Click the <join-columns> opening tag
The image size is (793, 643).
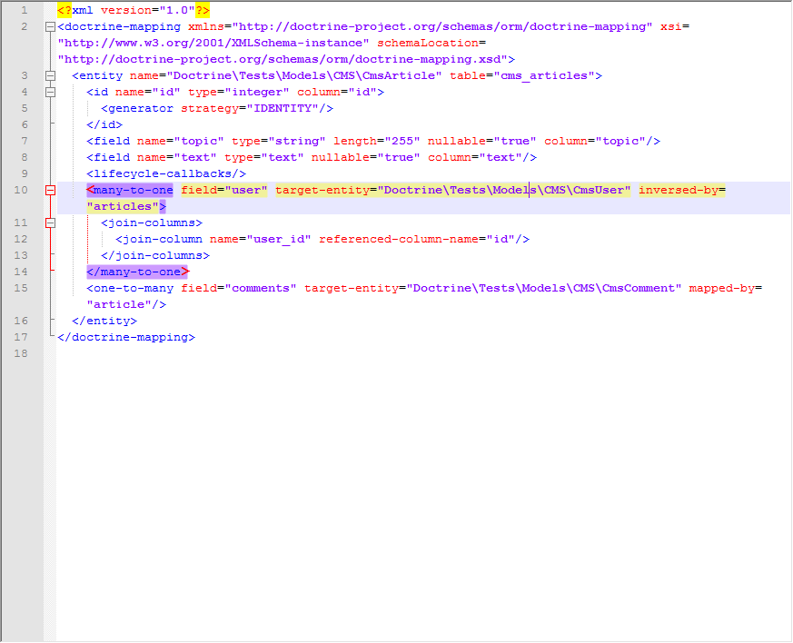coord(152,223)
